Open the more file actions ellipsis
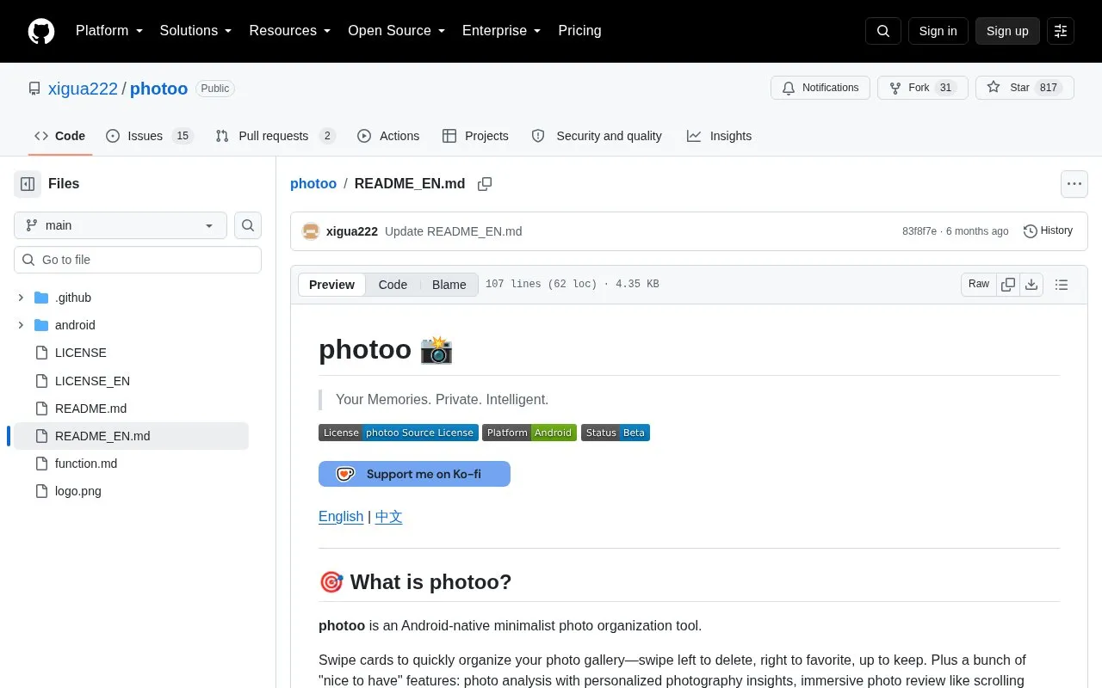This screenshot has height=688, width=1102. pyautogui.click(x=1074, y=184)
